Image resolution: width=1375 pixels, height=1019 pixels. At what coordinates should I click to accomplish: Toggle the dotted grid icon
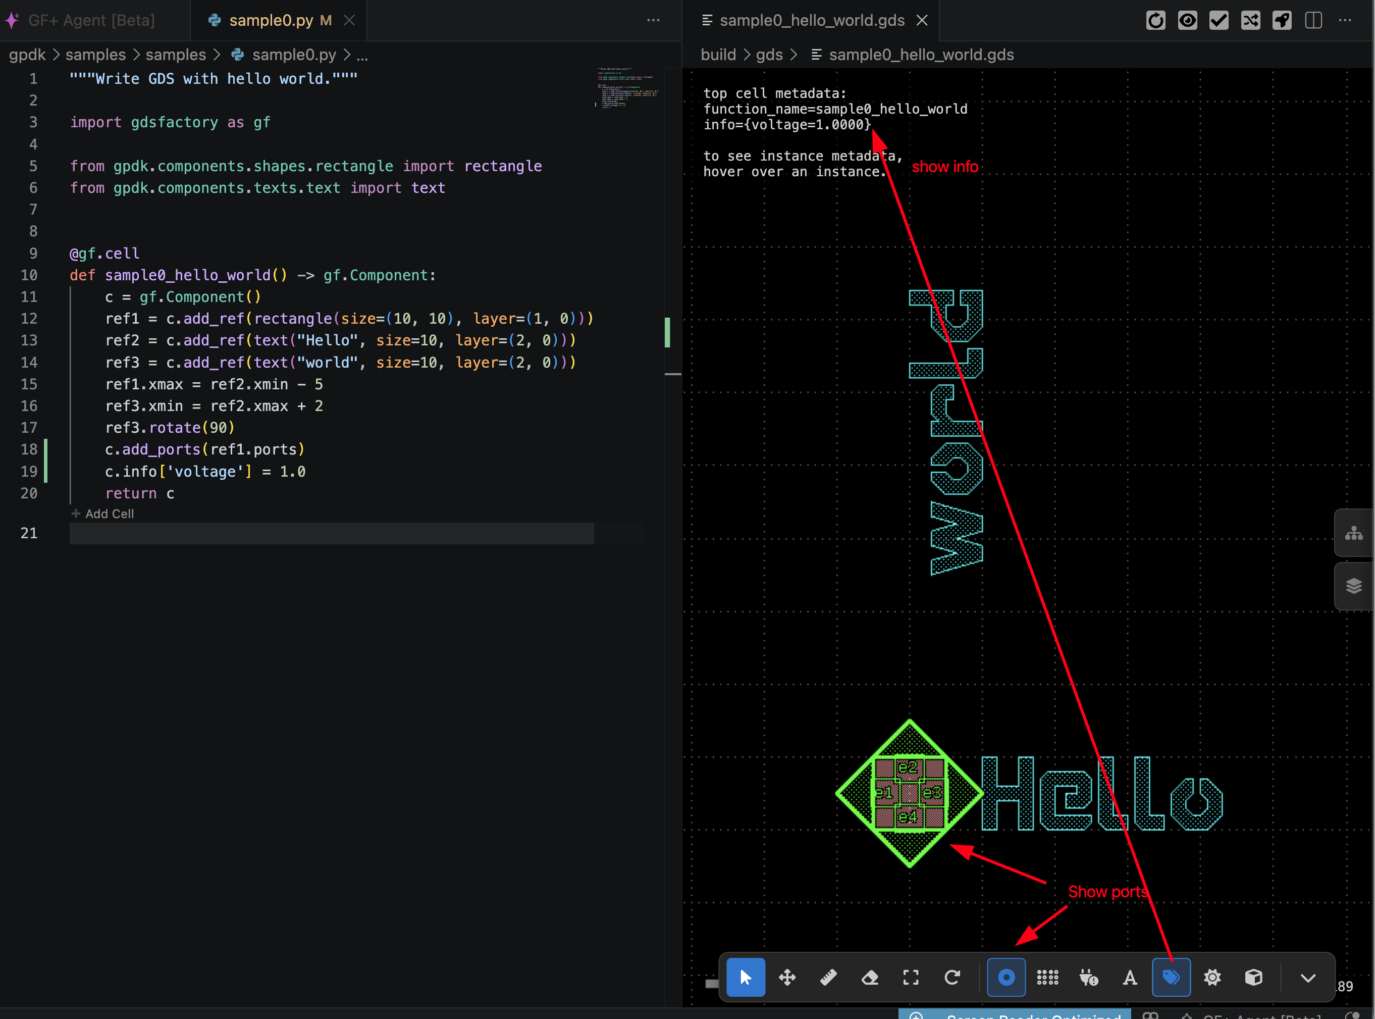point(1047,978)
